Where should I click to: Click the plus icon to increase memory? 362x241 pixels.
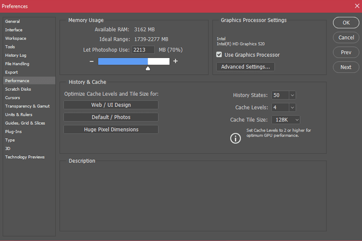176,61
